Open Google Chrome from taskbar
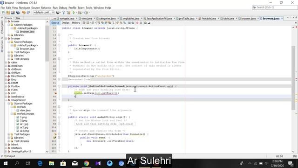The height and width of the screenshot is (168, 298). (86, 163)
